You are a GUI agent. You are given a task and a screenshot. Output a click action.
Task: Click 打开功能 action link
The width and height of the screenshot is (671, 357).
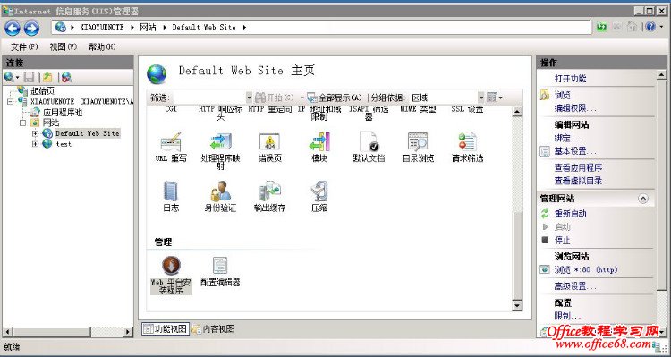coord(571,79)
